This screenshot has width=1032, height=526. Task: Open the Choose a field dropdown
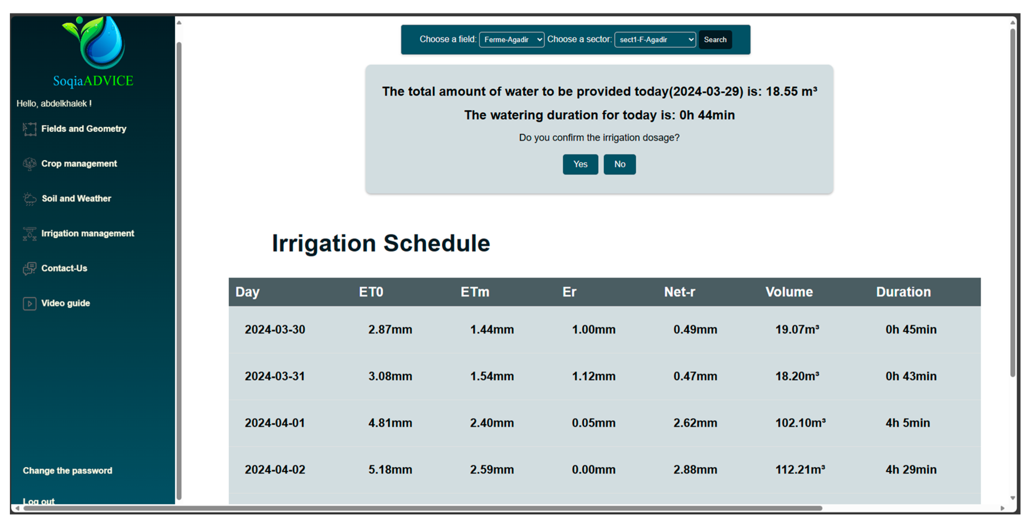point(511,40)
